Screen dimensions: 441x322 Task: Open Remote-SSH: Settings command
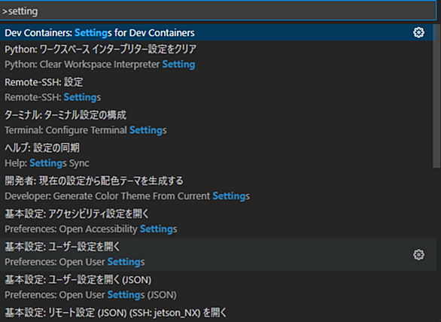pos(218,90)
